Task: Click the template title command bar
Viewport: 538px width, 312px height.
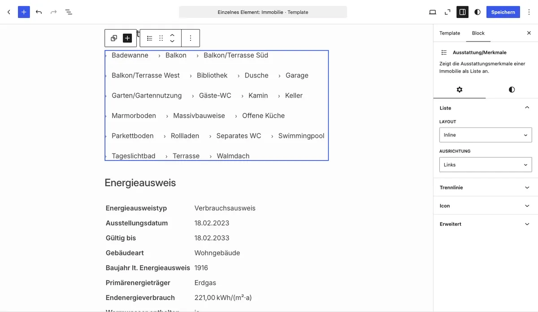Action: [263, 12]
